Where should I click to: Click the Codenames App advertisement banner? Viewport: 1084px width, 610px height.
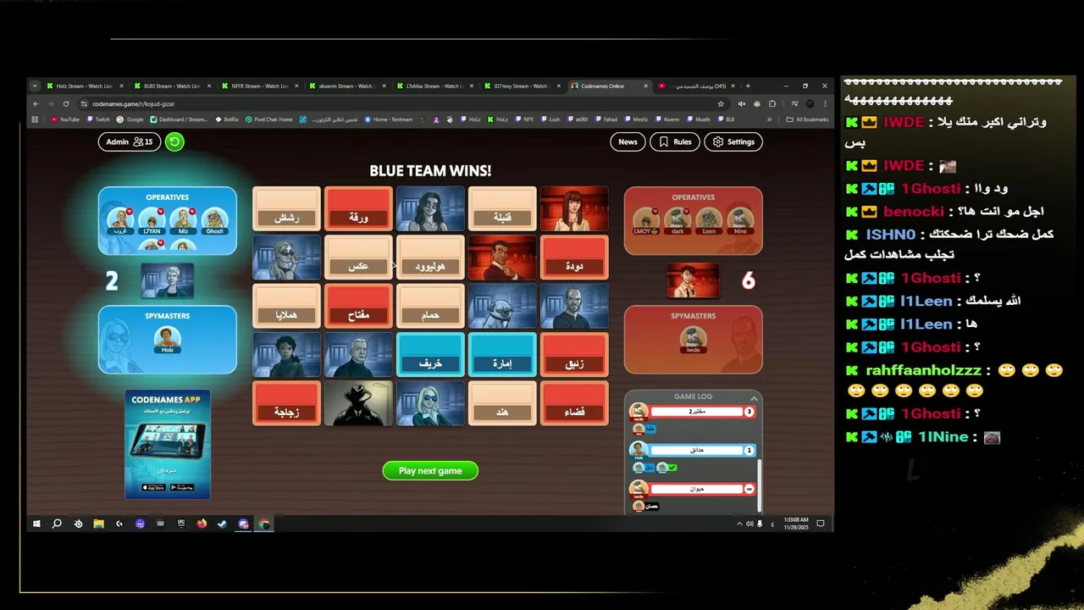pos(168,444)
